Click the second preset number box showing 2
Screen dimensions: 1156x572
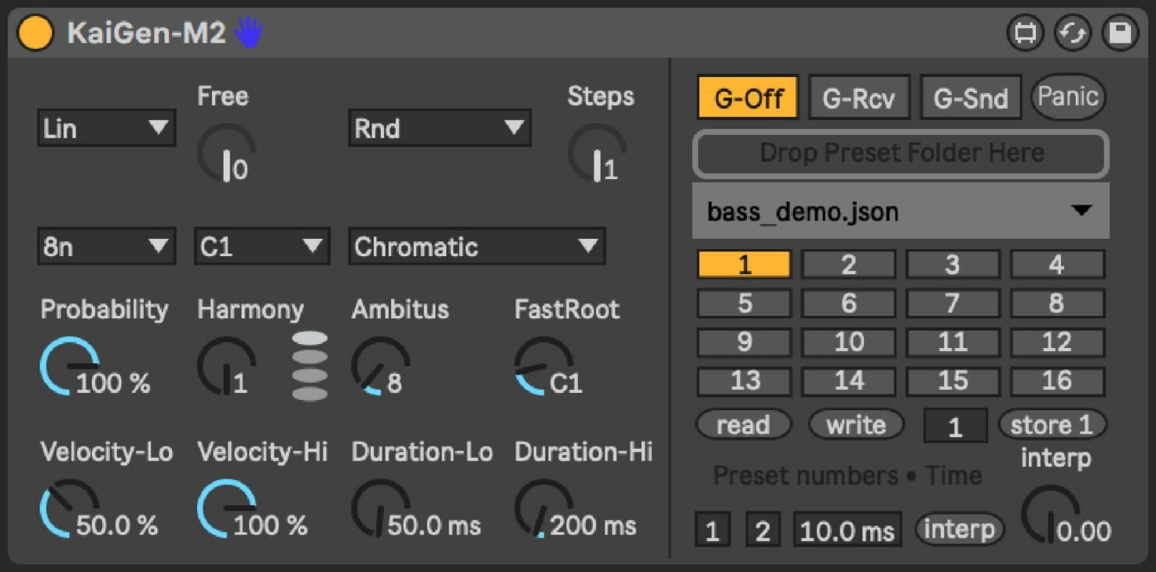click(x=763, y=530)
